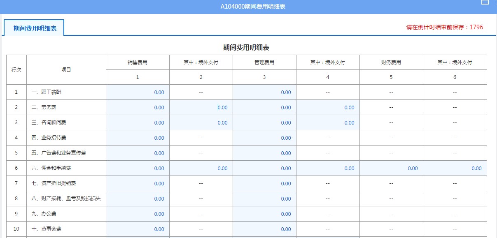Screen dimensions: 497x238
Task: Click the 管理费用 cell for 办公费
Action: [264, 214]
